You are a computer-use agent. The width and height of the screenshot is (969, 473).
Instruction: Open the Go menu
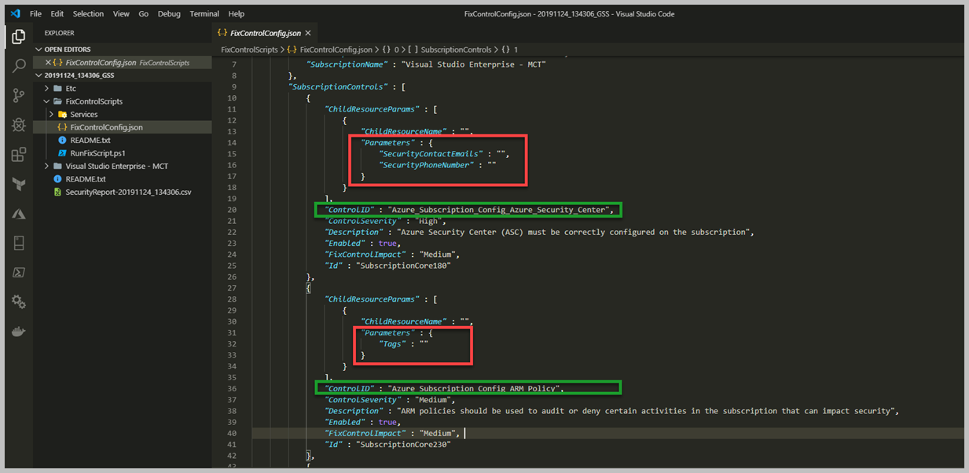tap(143, 13)
